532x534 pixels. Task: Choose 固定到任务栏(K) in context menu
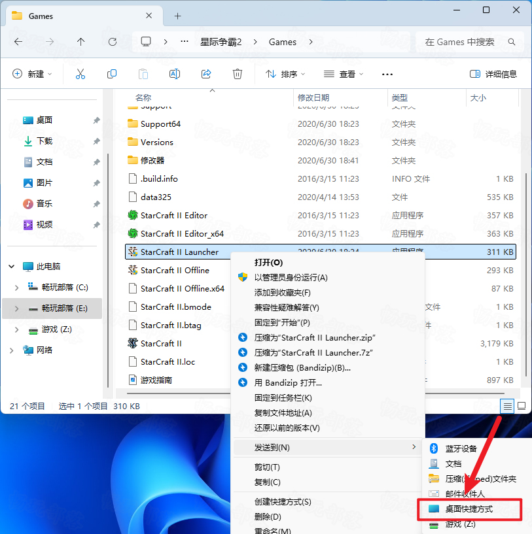(283, 398)
